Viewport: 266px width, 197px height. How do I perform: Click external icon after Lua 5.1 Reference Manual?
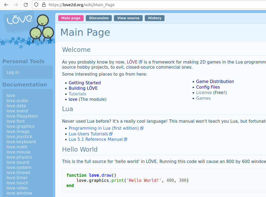125,139
